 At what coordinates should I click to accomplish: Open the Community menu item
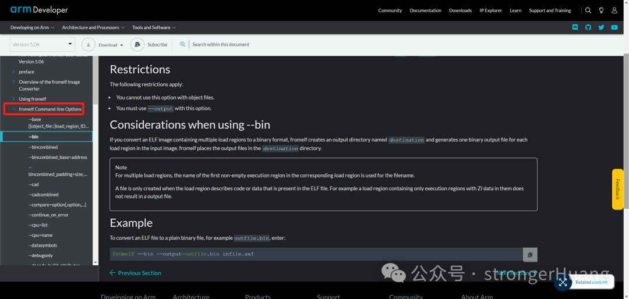tap(390, 10)
